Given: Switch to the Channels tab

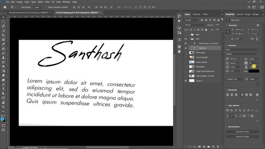Looking at the screenshot, I should (197, 14).
